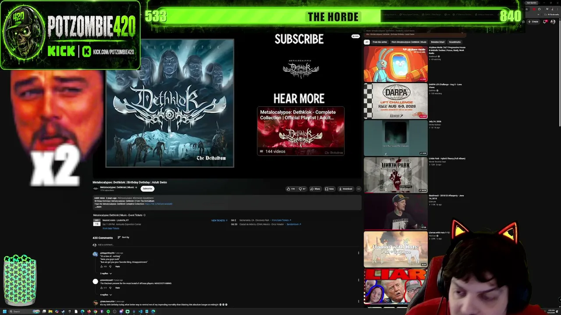Open the Bandsintown link for Mexico event
Screen dimensions: 561x315
tap(294, 224)
